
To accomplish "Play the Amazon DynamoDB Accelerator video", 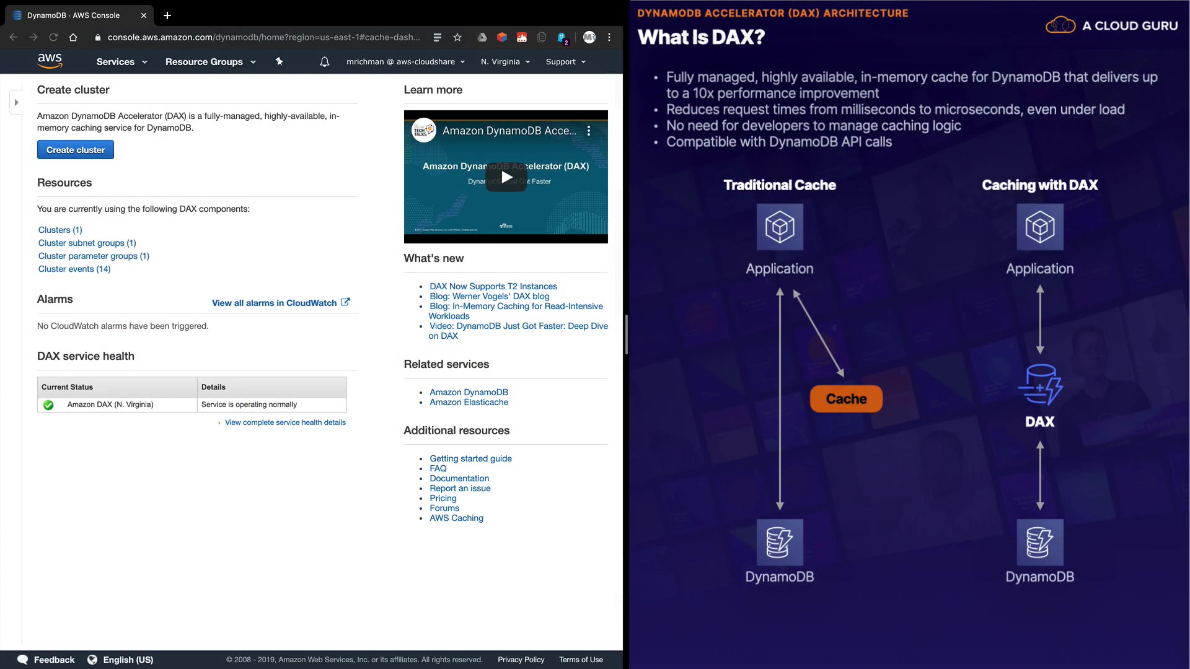I will [x=506, y=177].
